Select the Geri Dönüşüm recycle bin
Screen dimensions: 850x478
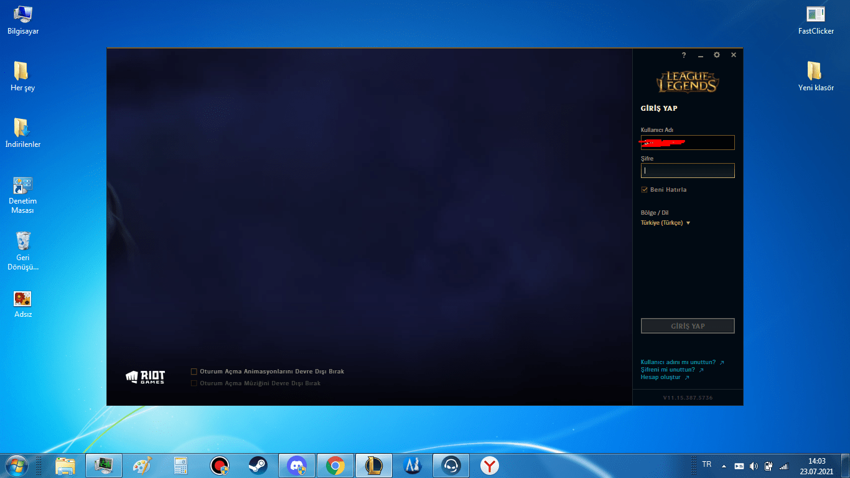[x=23, y=251]
